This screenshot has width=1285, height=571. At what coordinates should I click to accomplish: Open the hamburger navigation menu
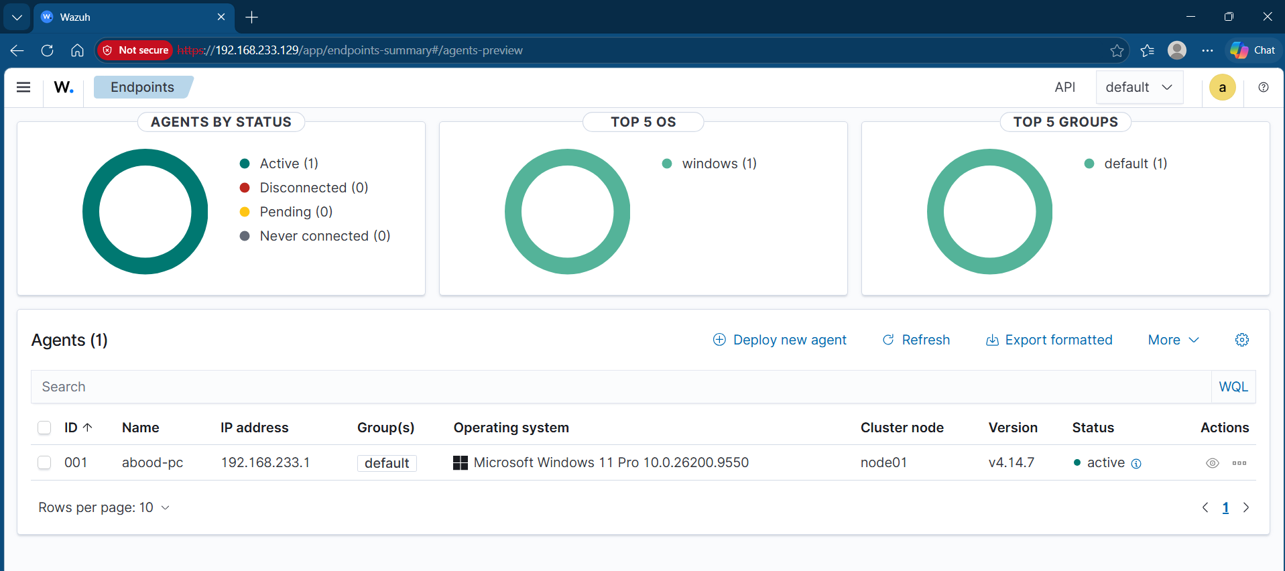coord(23,87)
